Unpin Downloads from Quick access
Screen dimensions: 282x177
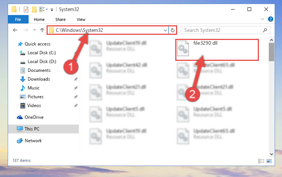(76, 79)
